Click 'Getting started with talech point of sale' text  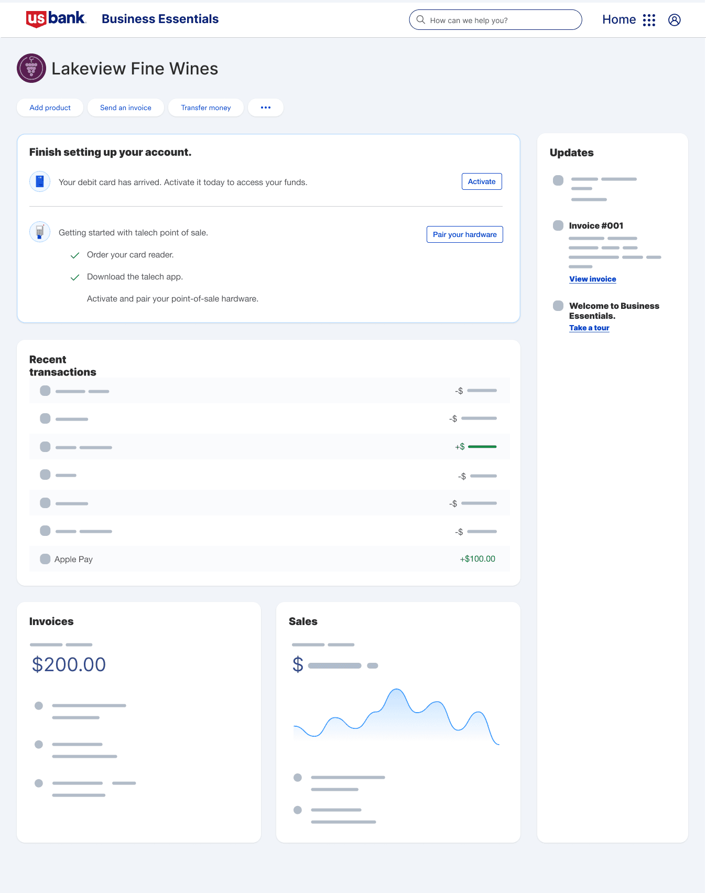pyautogui.click(x=133, y=233)
